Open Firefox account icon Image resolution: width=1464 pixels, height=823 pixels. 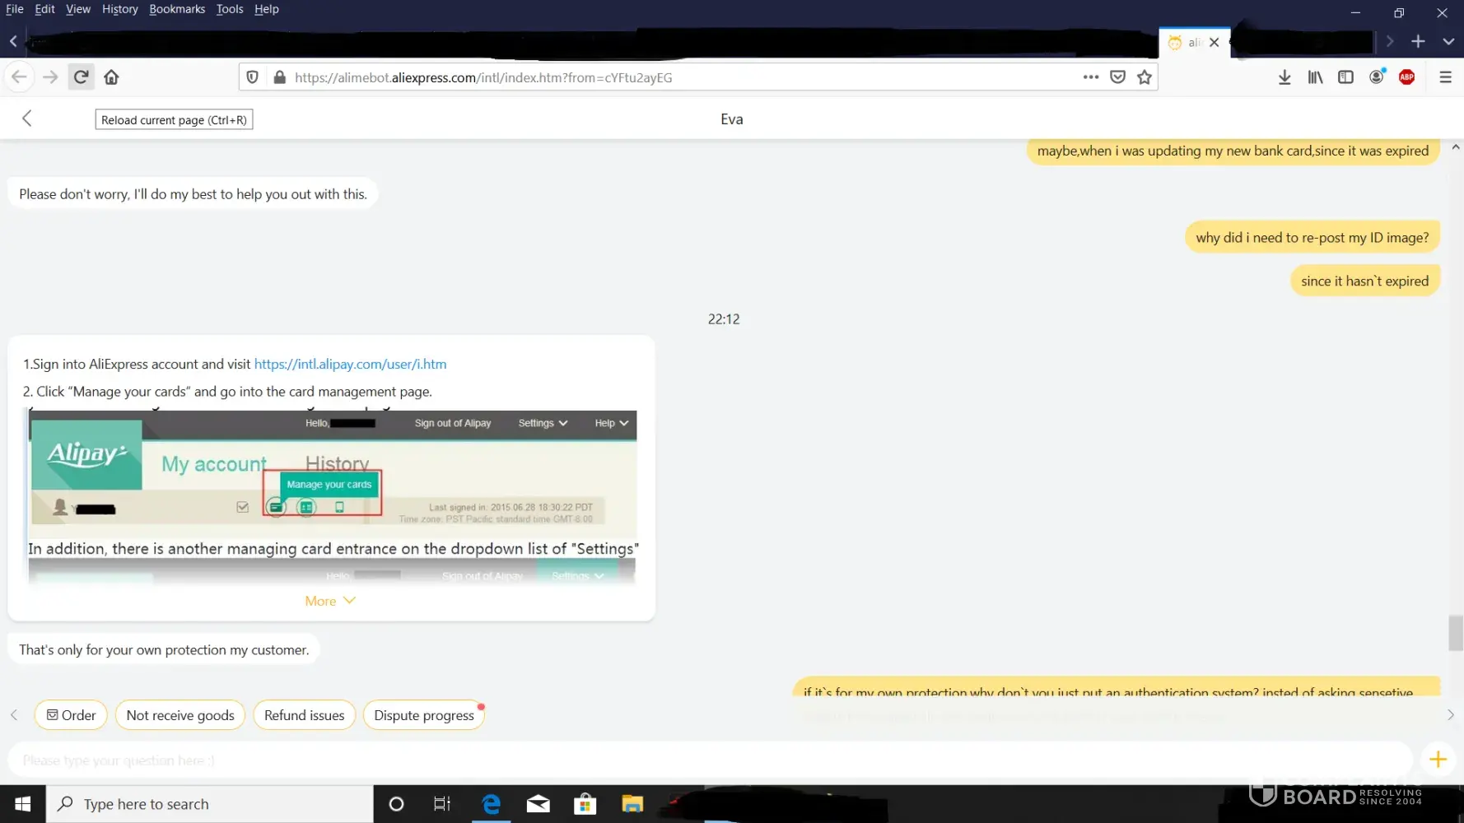1377,77
